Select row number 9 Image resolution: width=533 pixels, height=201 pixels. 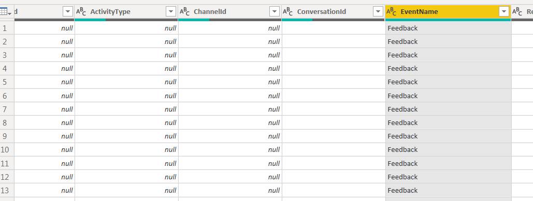tap(7, 136)
